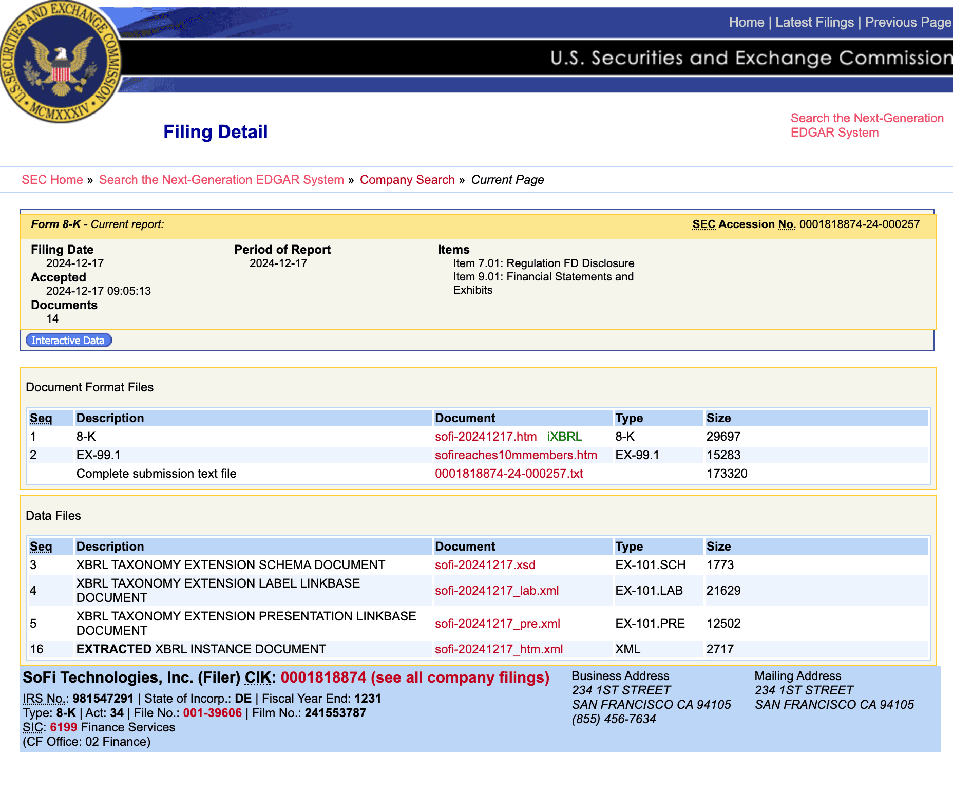This screenshot has width=953, height=791.
Task: Return to Previous Page
Action: 908,23
